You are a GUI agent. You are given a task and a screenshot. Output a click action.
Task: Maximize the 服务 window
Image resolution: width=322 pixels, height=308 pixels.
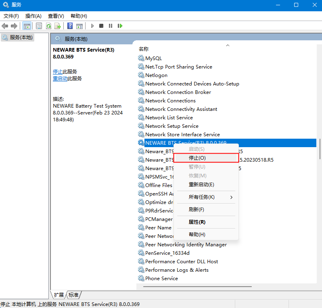pyautogui.click(x=296, y=5)
